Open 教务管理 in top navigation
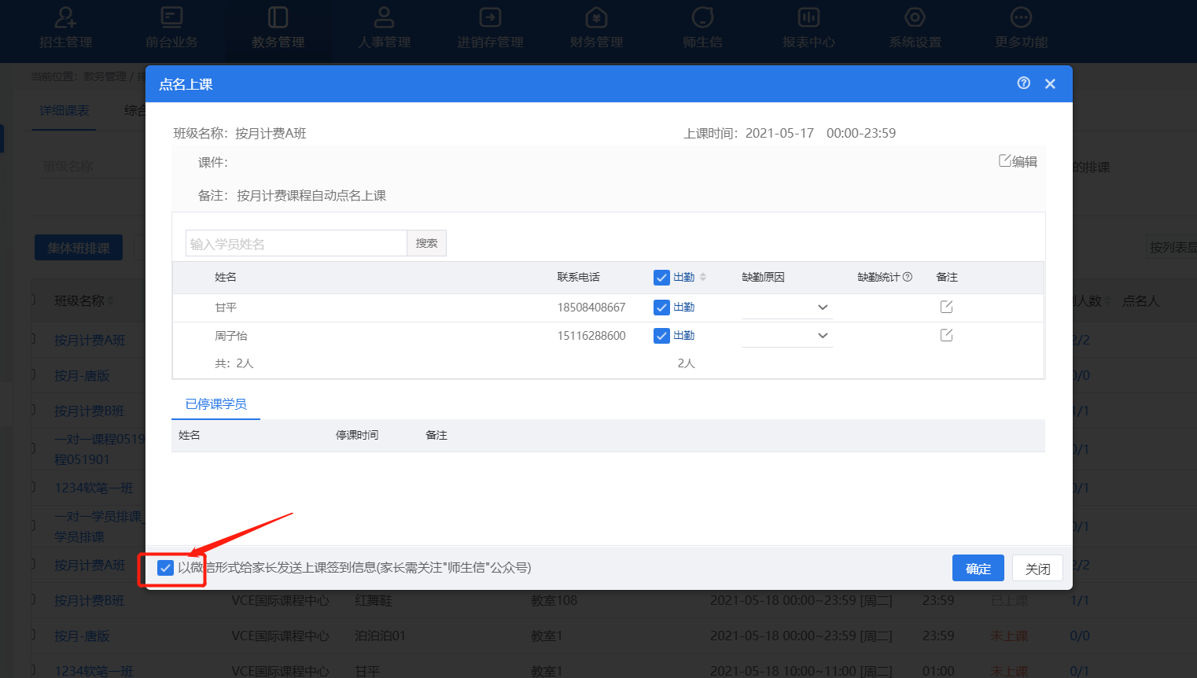Image resolution: width=1197 pixels, height=678 pixels. click(x=278, y=28)
